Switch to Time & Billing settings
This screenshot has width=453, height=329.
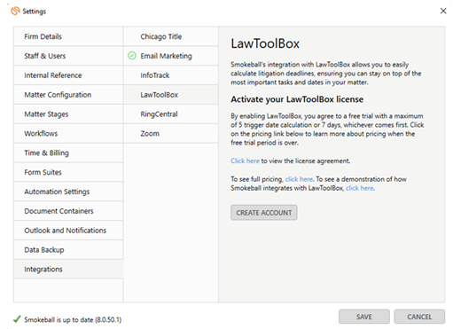point(68,153)
